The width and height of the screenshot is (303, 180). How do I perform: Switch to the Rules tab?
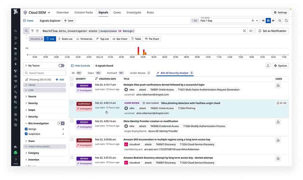150,12
